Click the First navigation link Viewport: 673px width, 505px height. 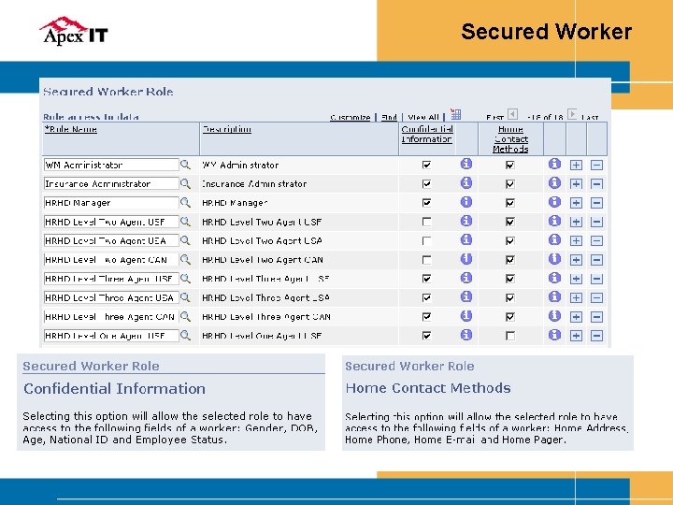click(494, 117)
